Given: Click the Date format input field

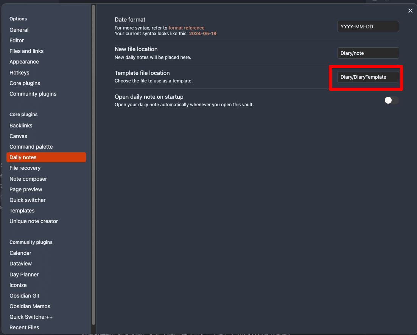Looking at the screenshot, I should 368,26.
